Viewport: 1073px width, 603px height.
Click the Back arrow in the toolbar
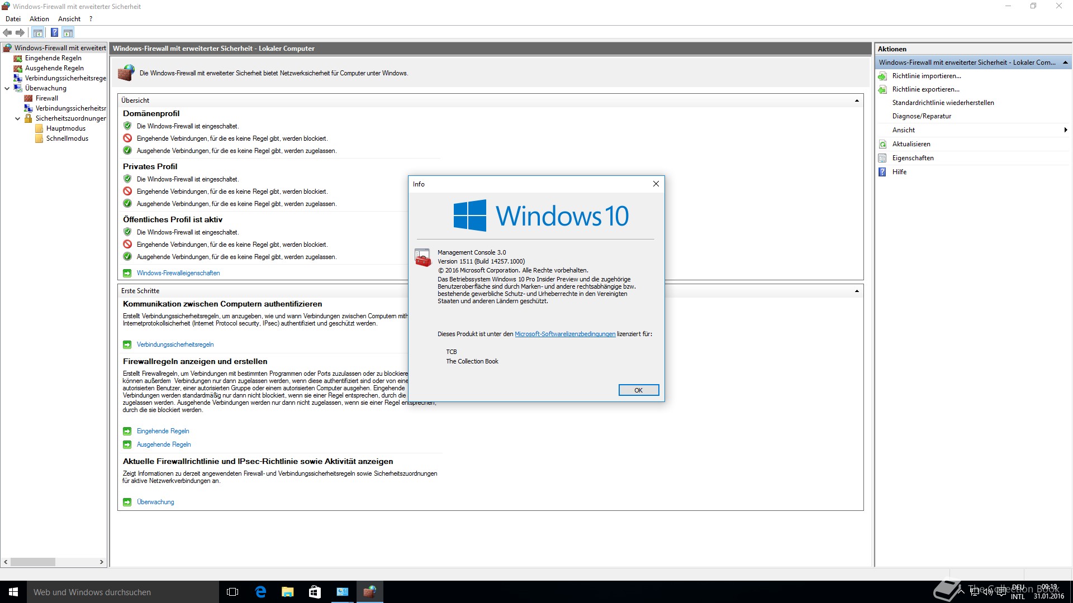coord(7,32)
